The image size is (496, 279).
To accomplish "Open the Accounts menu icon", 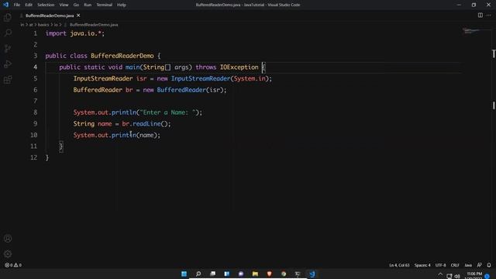I will (8, 239).
